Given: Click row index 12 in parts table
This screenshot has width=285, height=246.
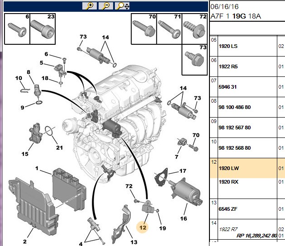Looking at the screenshot, I should coord(214,162).
